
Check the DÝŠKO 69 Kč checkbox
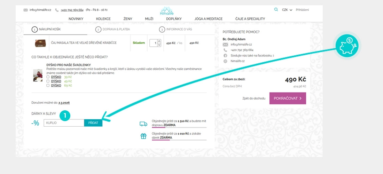point(48,85)
